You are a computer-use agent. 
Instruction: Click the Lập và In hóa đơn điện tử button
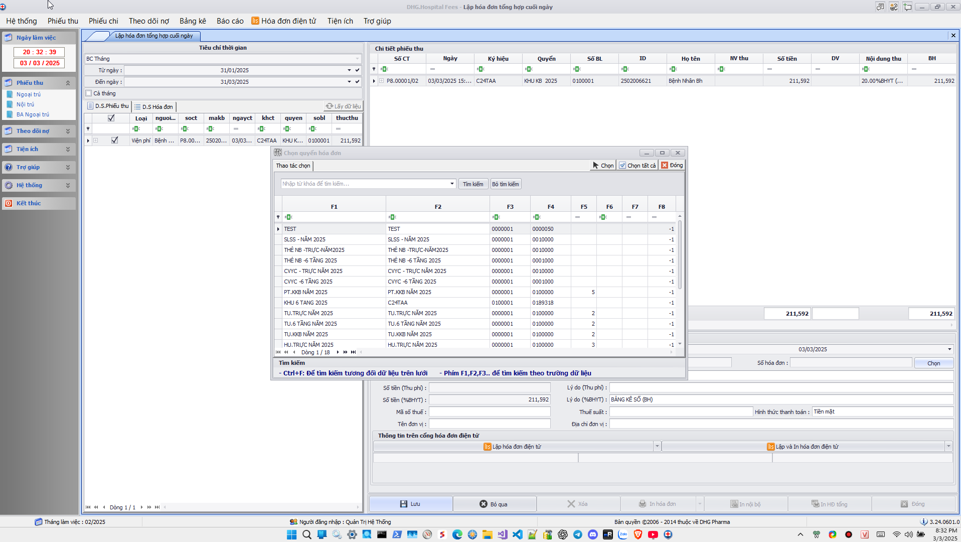(x=803, y=447)
